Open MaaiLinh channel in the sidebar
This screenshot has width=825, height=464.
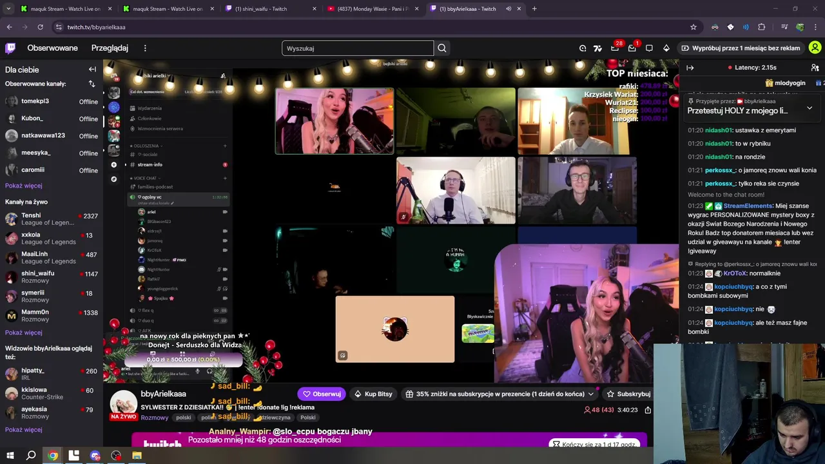[52, 258]
